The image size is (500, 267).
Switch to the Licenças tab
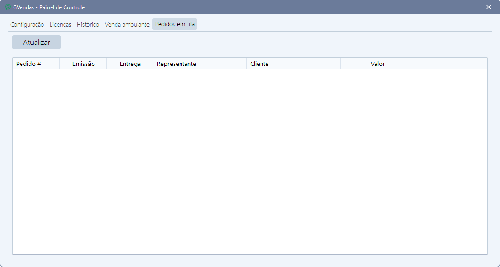point(60,24)
